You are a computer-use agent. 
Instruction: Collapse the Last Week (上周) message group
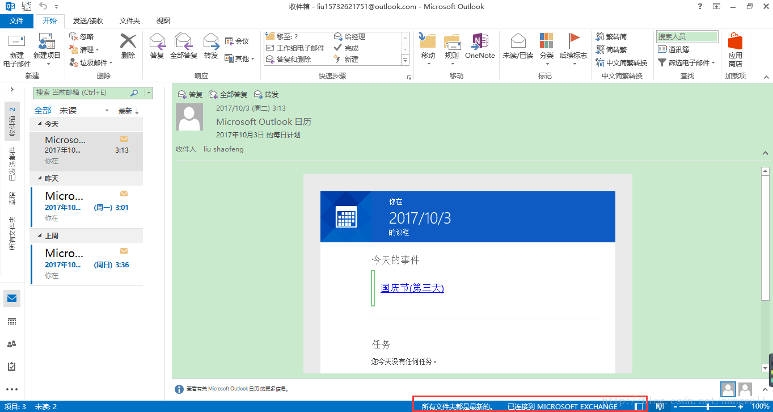tap(40, 236)
